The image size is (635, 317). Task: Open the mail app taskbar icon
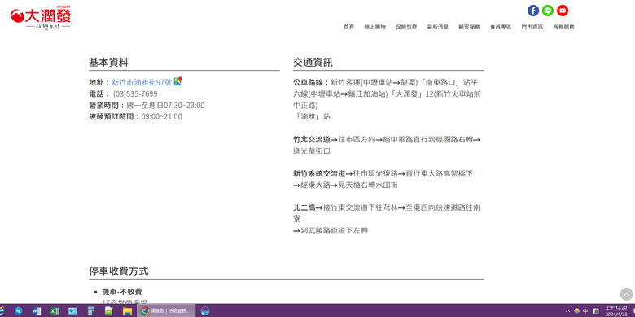click(73, 311)
